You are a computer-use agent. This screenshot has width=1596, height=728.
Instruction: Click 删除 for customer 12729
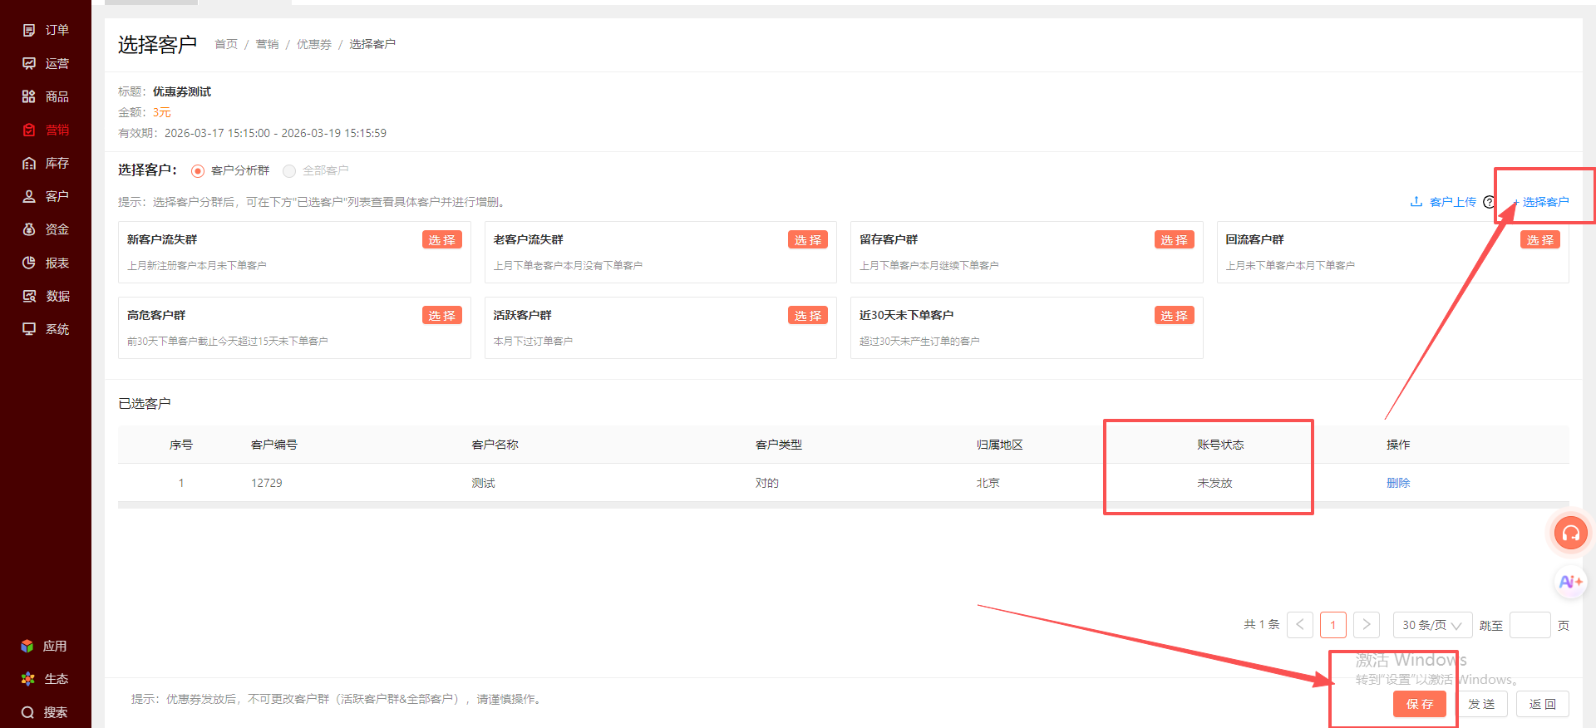(1398, 483)
